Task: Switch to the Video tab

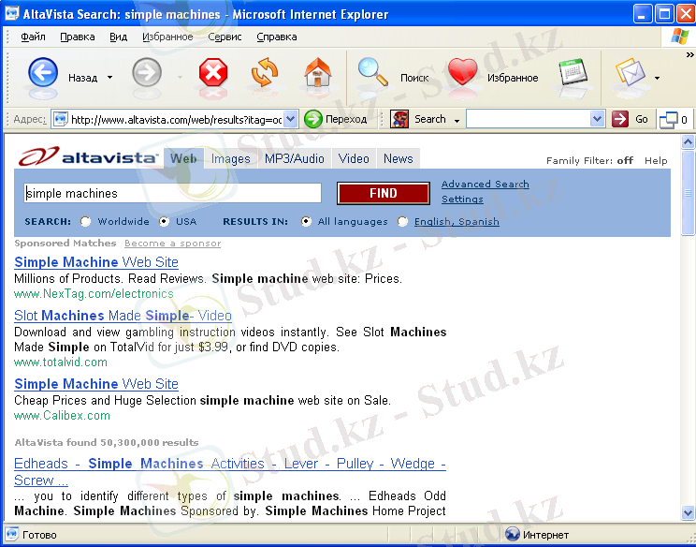Action: (354, 158)
